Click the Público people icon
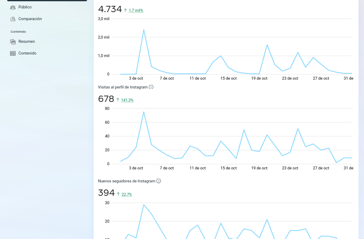364x239 pixels. 13,7
